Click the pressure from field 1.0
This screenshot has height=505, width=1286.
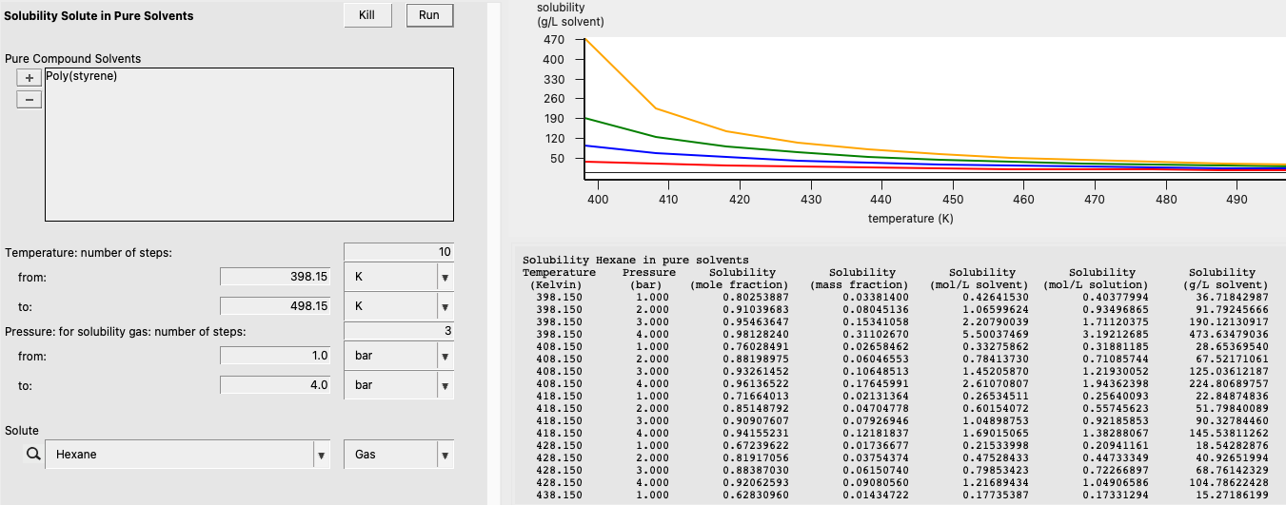pos(275,356)
